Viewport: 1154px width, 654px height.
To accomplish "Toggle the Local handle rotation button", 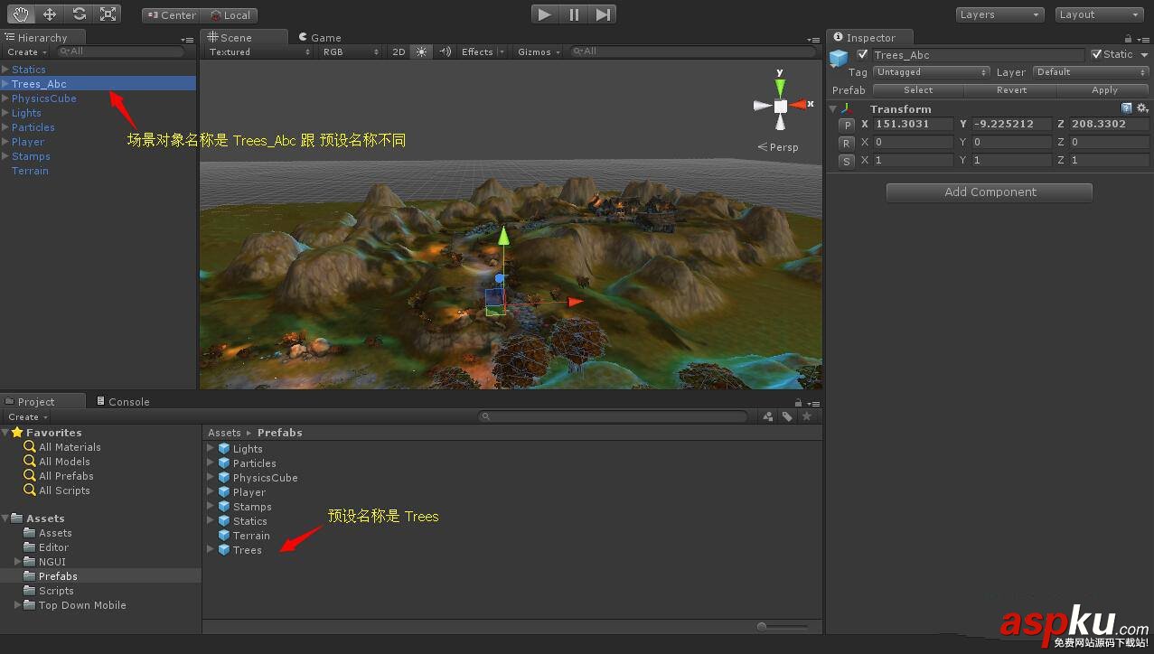I will pos(229,15).
